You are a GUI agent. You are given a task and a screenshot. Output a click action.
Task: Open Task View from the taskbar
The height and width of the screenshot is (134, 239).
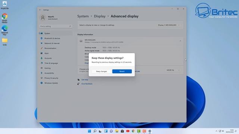point(100,131)
